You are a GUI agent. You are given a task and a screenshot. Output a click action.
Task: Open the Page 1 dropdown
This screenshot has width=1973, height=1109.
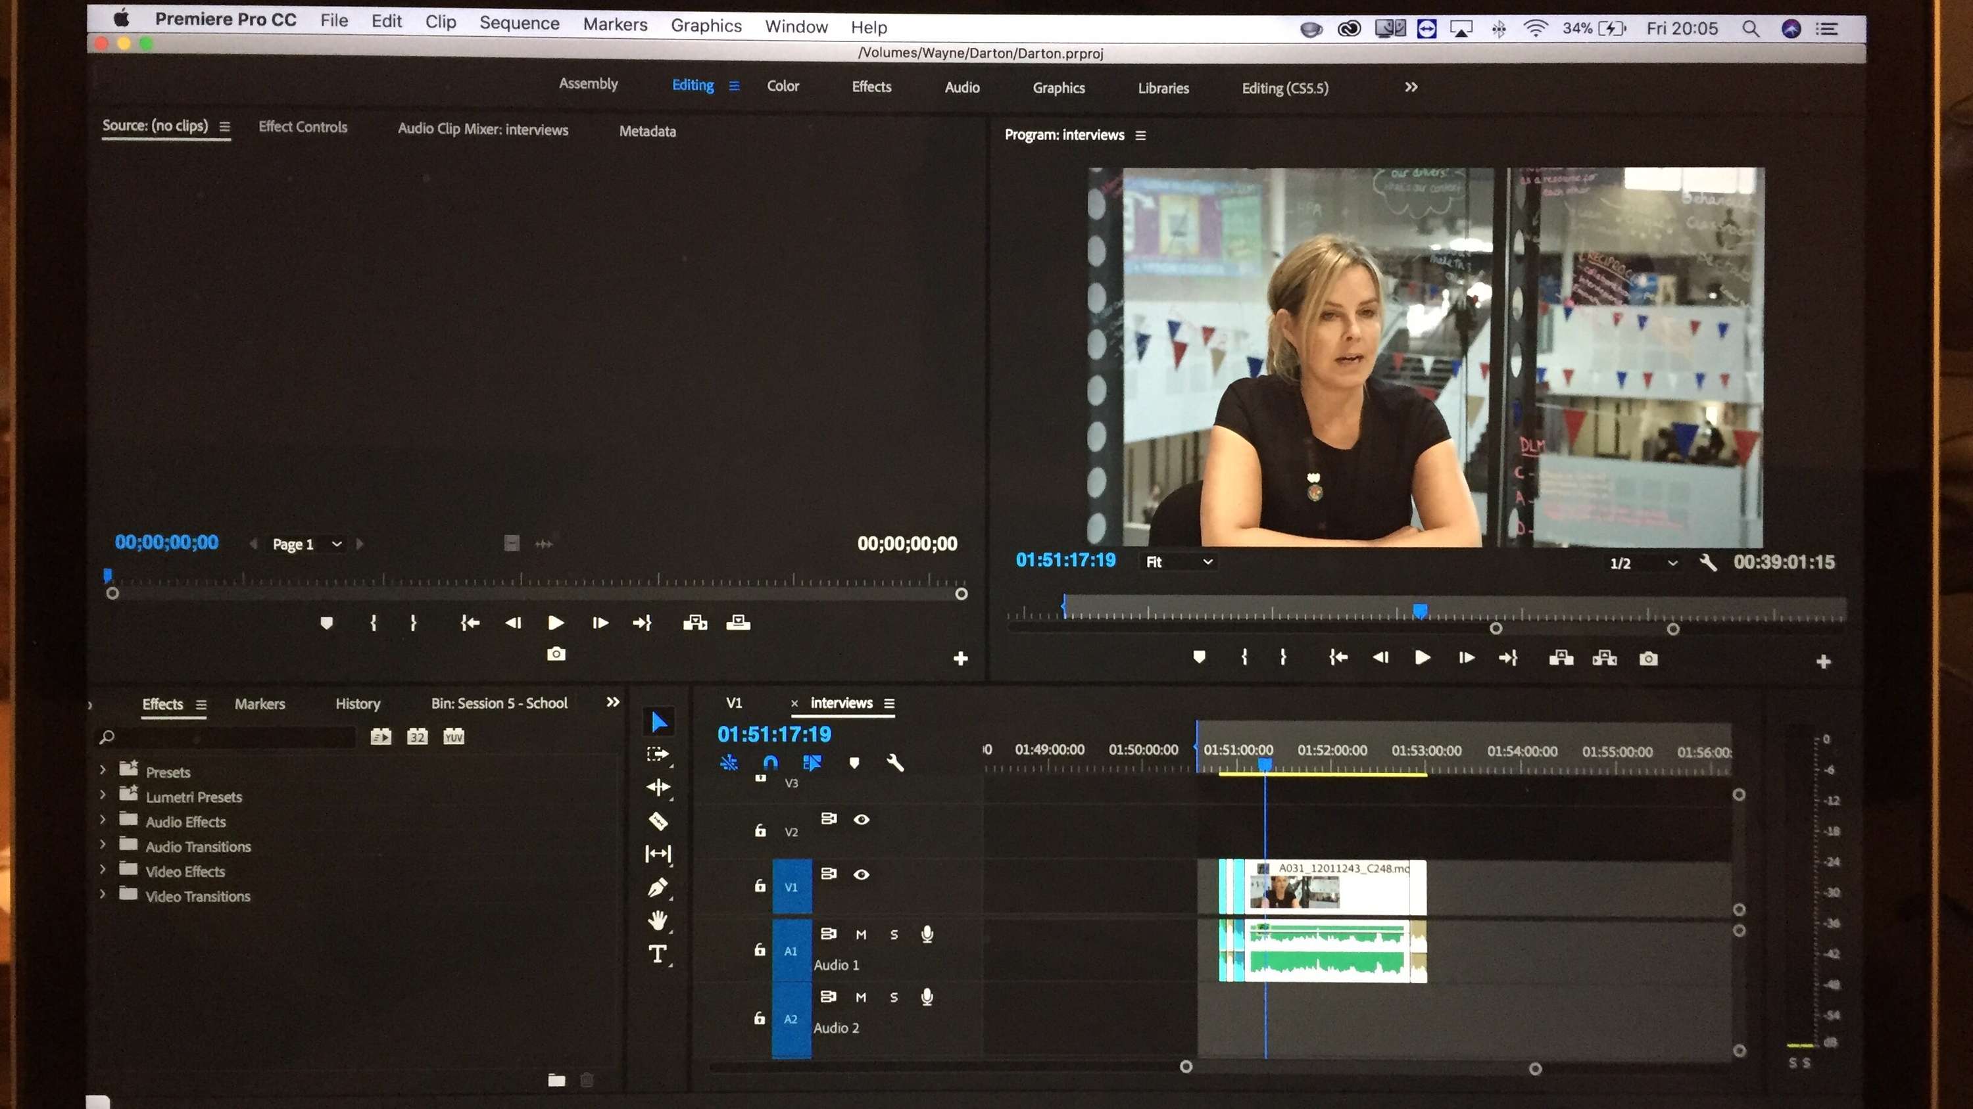pos(306,544)
